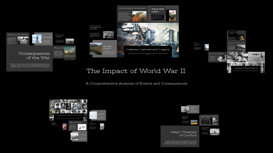The image size is (273, 153).
Task: Select the Rise of Totalitarian Regimes heading
Action: click(x=197, y=44)
